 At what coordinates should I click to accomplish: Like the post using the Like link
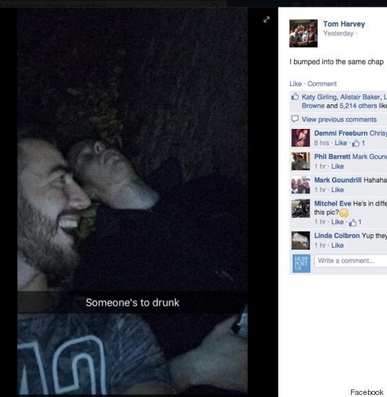[295, 83]
